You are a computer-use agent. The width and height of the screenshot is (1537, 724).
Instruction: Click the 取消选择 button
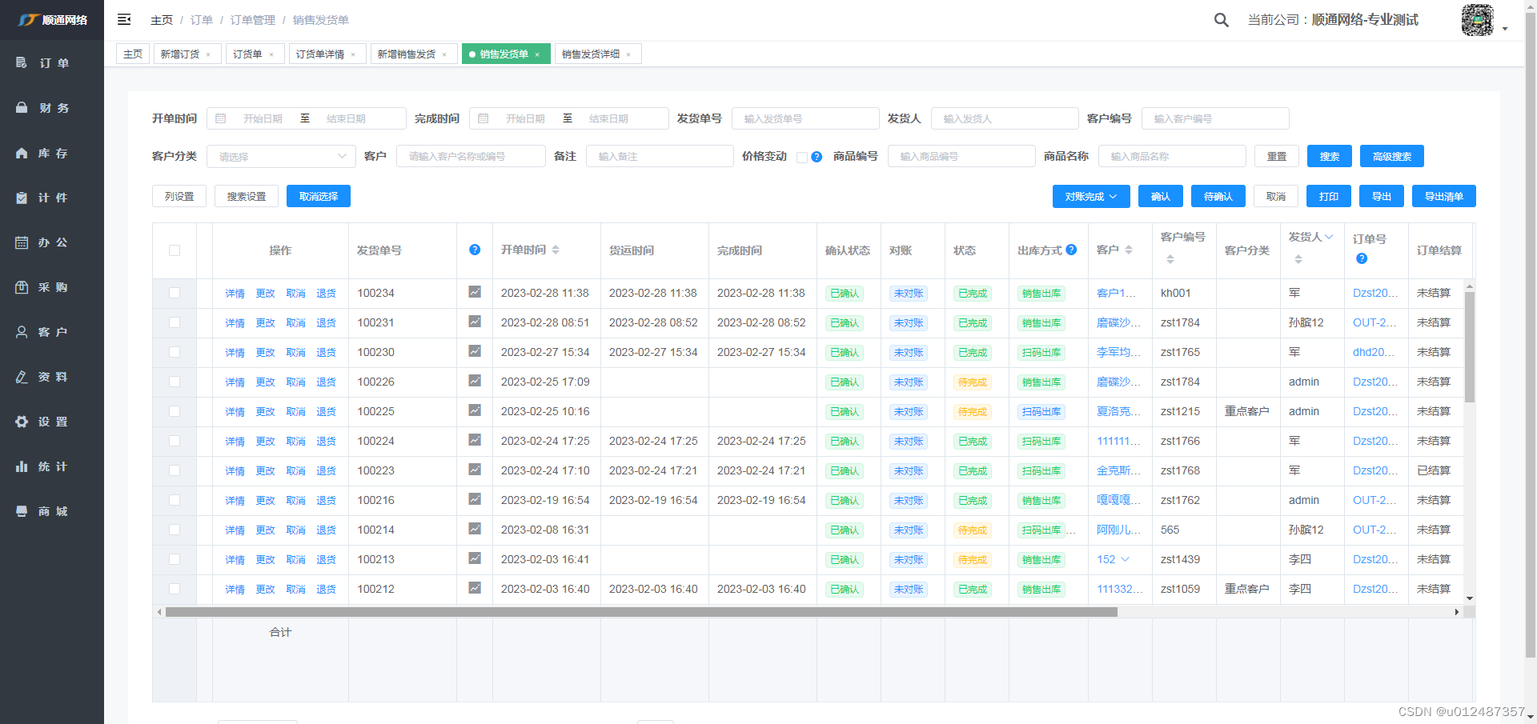(x=318, y=196)
